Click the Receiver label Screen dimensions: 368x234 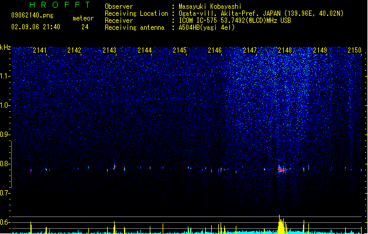point(119,20)
